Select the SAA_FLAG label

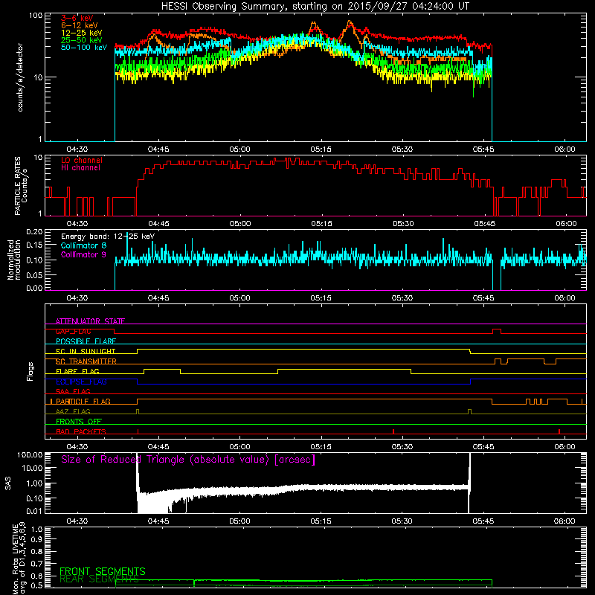tap(73, 391)
